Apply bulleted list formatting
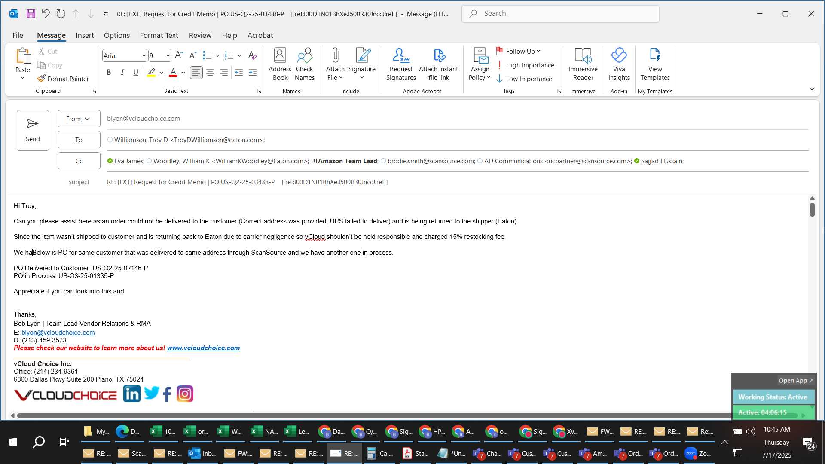The width and height of the screenshot is (825, 464). click(x=207, y=55)
